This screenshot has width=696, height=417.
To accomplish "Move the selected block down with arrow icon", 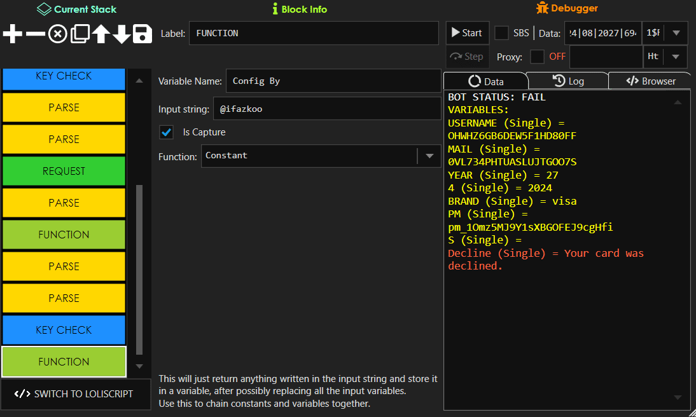I will point(120,34).
